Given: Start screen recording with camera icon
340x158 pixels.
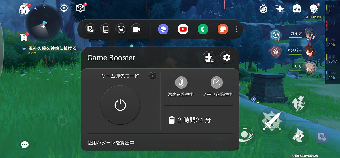Looking at the screenshot, I should (136, 29).
